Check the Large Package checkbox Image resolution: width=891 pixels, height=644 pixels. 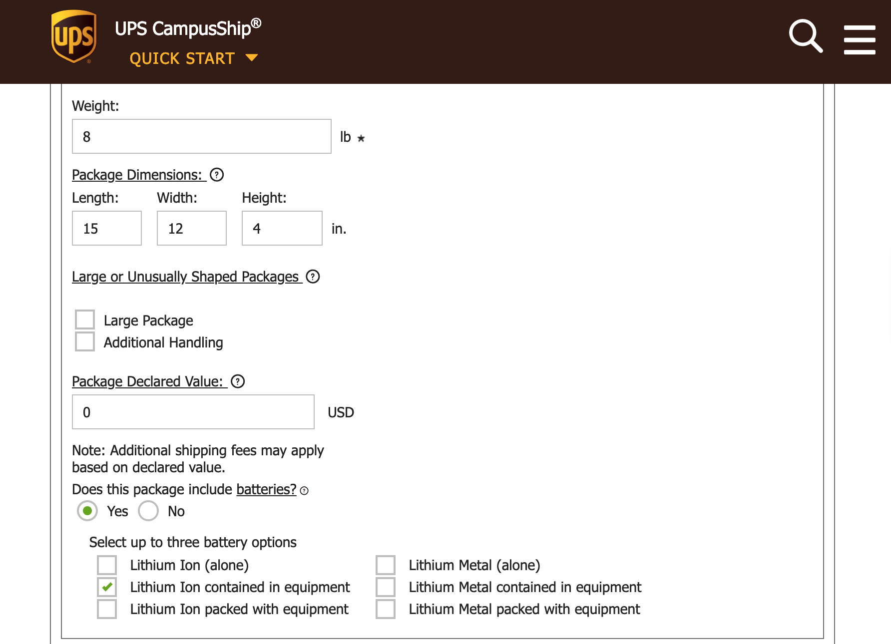click(x=84, y=319)
